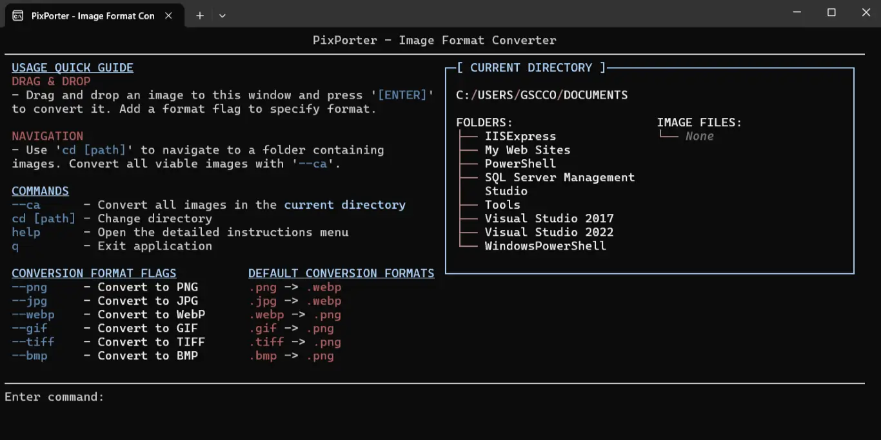Click the .jpg -> .webp default line
881x440 pixels.
[295, 301]
